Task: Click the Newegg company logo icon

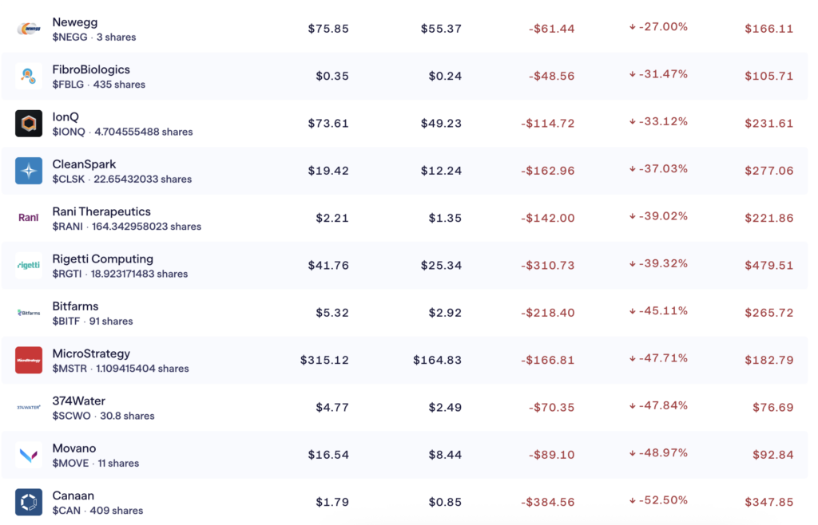Action: [x=29, y=30]
